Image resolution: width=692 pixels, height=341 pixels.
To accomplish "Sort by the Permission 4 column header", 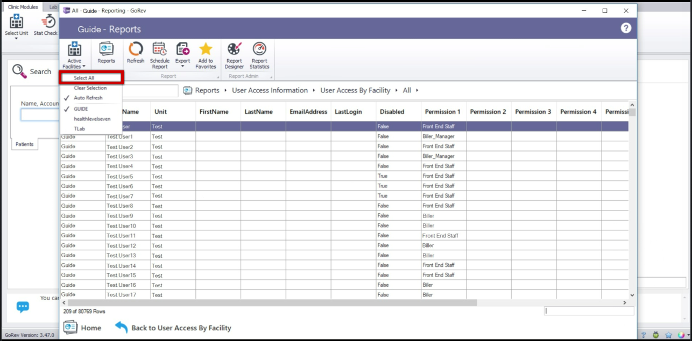I will pos(579,112).
